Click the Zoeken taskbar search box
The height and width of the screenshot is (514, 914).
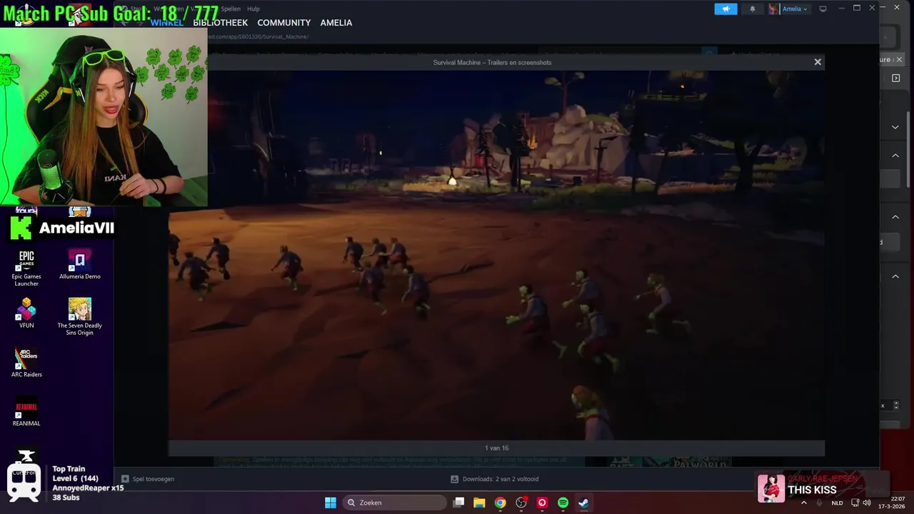coord(395,503)
